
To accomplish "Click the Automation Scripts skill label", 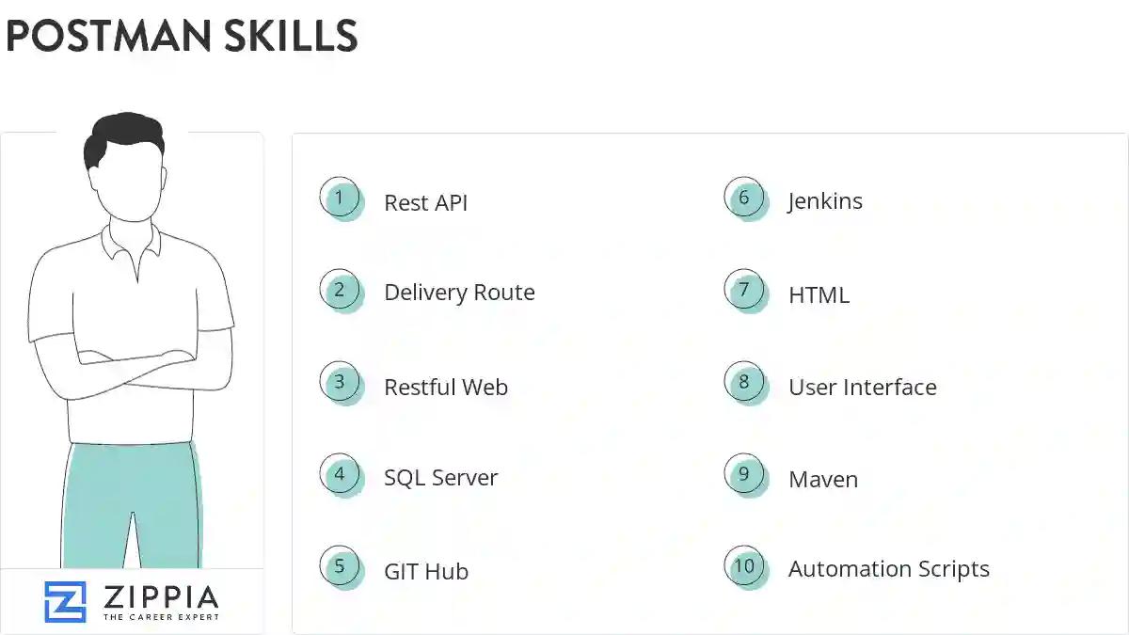I will click(x=888, y=569).
